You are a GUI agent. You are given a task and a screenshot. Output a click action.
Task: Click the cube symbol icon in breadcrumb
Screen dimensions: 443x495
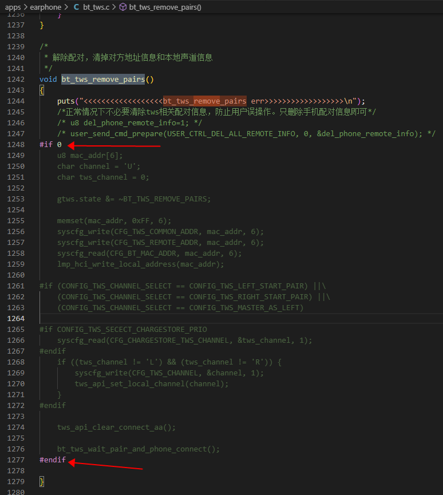[123, 7]
